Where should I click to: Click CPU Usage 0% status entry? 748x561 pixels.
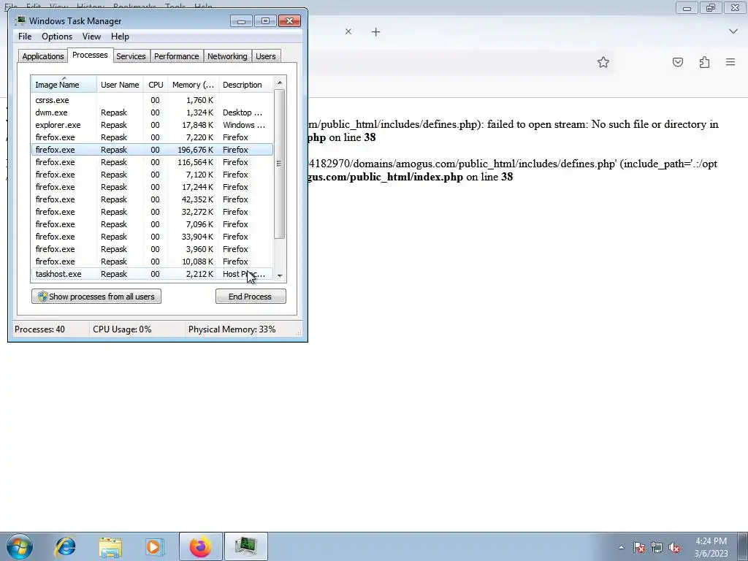[x=122, y=329]
